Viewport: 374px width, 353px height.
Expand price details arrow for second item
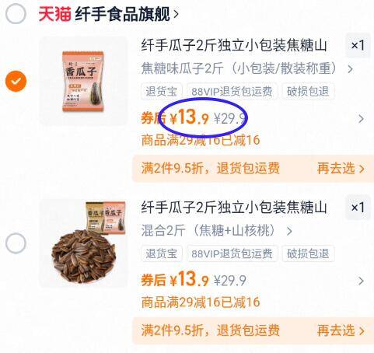click(x=361, y=281)
